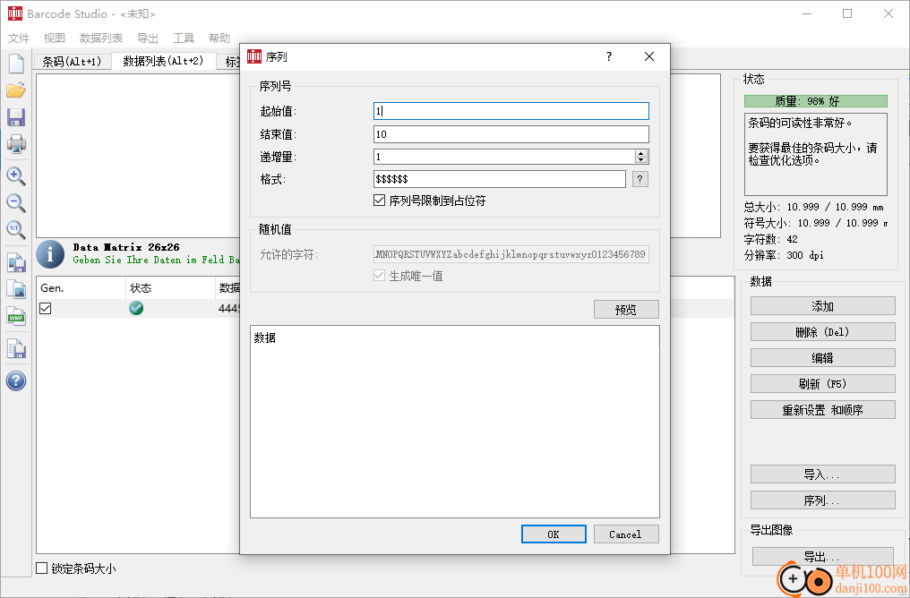Click the 添加 button
Image resolution: width=910 pixels, height=598 pixels.
coord(822,306)
